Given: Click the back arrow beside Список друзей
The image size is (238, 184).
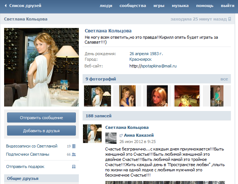Looking at the screenshot, I should [x=5, y=6].
